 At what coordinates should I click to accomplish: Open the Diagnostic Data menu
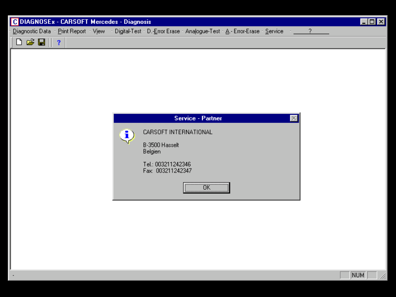click(x=31, y=31)
